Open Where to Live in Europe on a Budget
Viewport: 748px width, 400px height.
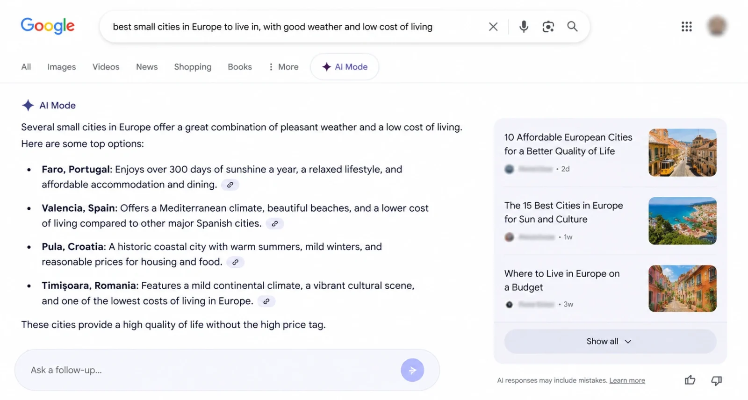coord(562,280)
